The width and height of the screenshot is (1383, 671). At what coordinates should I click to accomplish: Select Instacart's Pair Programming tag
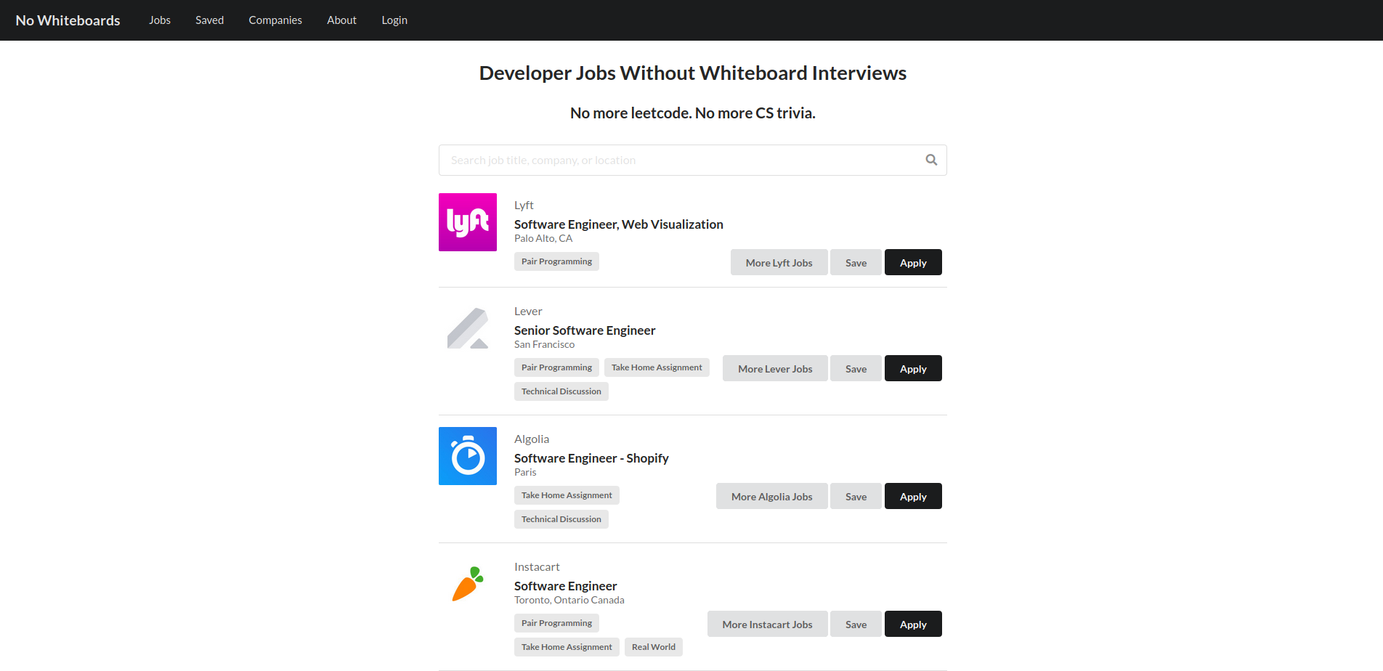pyautogui.click(x=556, y=623)
